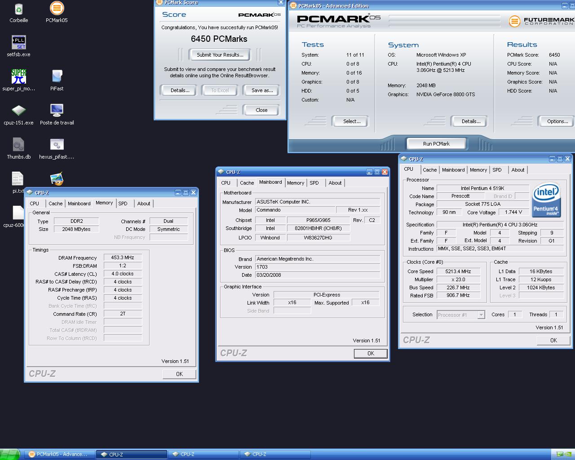Open the hexus_pifast desktop icon
Screen dimensions: 575x460
point(57,149)
